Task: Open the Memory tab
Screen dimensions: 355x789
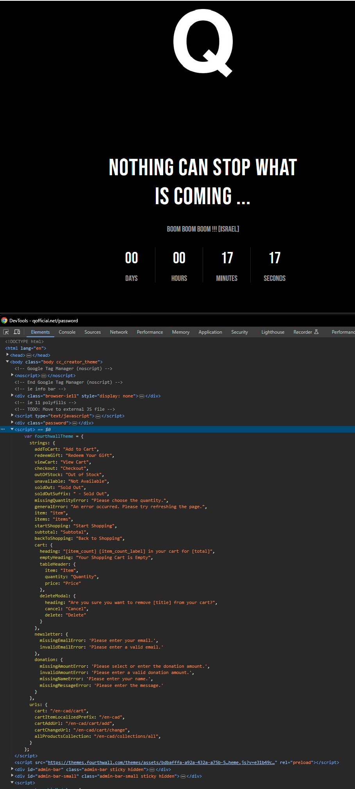Action: [181, 332]
